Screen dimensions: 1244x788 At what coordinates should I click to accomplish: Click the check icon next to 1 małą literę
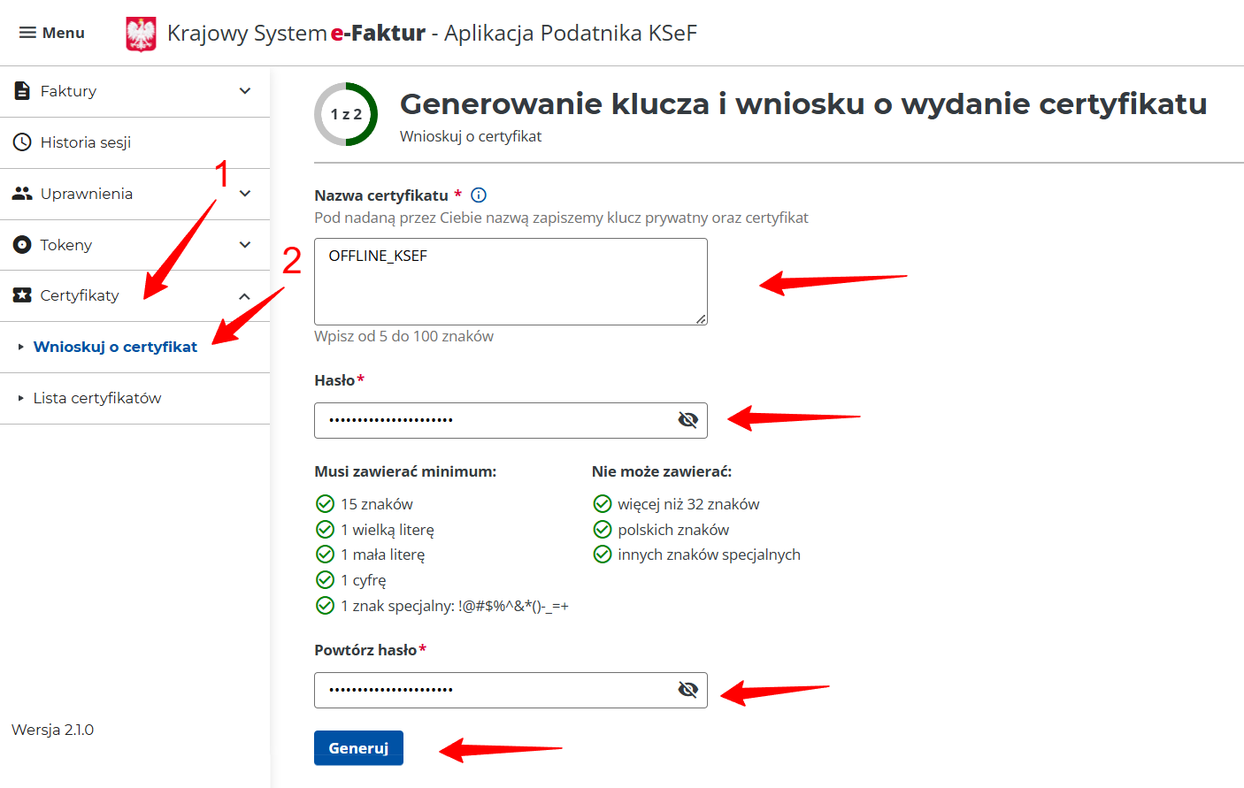pos(325,555)
